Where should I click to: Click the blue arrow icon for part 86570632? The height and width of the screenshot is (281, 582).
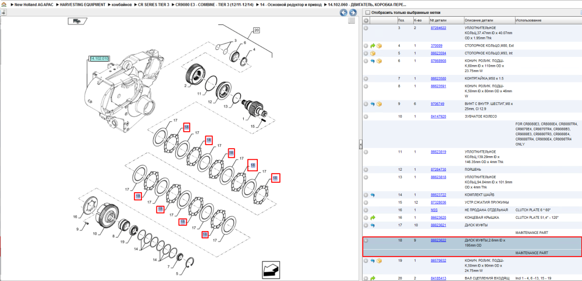pyautogui.click(x=373, y=261)
